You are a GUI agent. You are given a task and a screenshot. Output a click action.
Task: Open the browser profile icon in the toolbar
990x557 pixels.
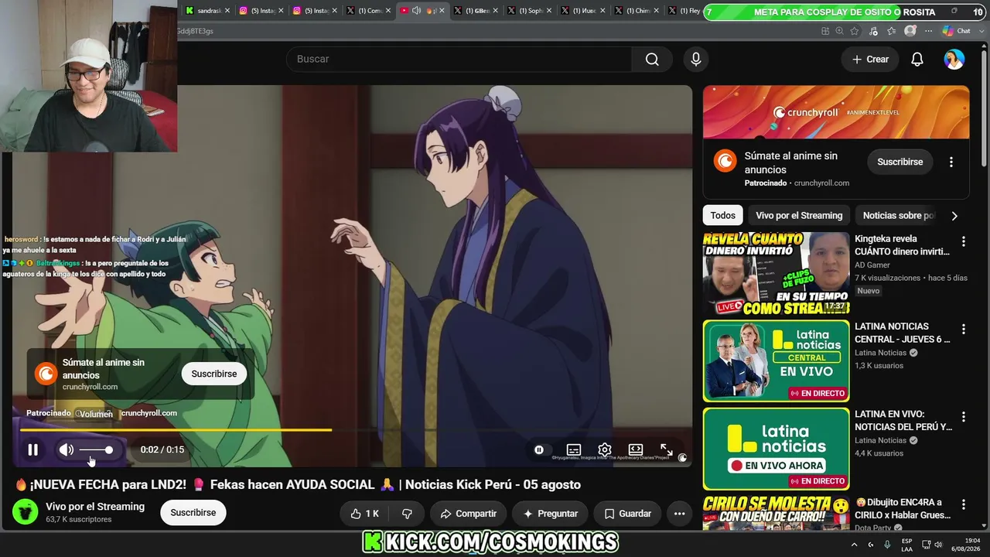click(910, 31)
